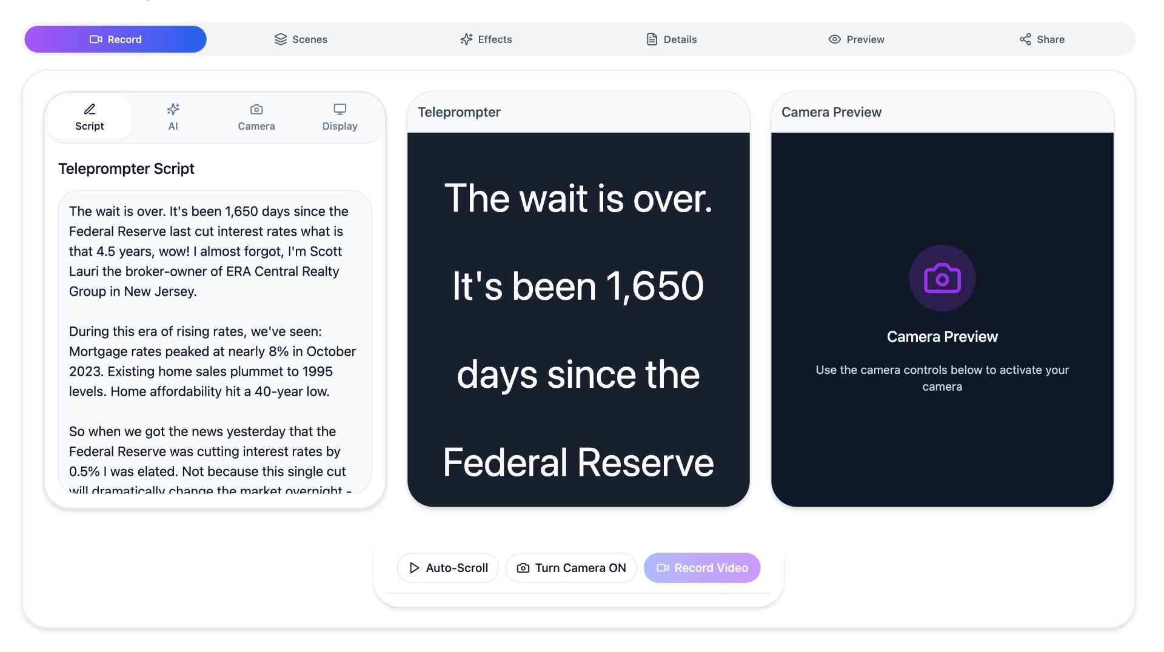
Task: Click the Scenes layers icon
Action: click(x=280, y=39)
